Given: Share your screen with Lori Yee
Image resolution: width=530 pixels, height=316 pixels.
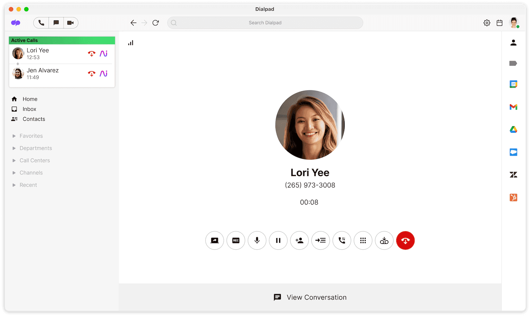Looking at the screenshot, I should (x=214, y=240).
